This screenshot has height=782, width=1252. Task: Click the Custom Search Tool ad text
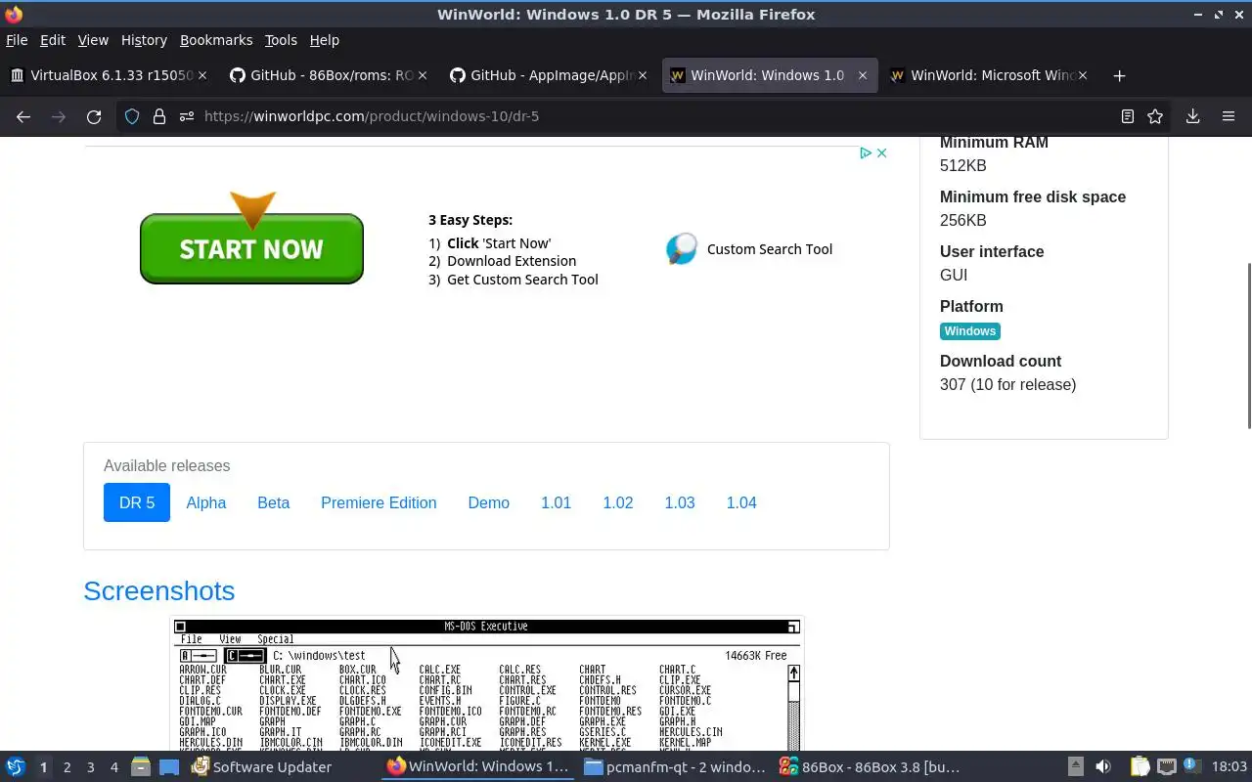point(770,249)
